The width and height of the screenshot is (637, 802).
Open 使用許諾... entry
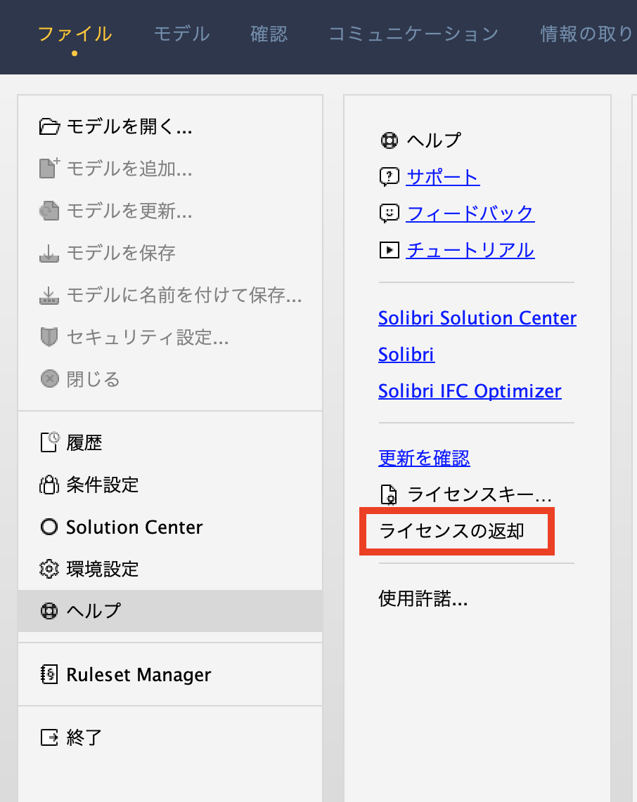coord(423,598)
